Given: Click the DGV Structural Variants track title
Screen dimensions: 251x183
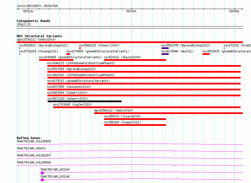Looking at the screenshot, I should pos(39,36).
